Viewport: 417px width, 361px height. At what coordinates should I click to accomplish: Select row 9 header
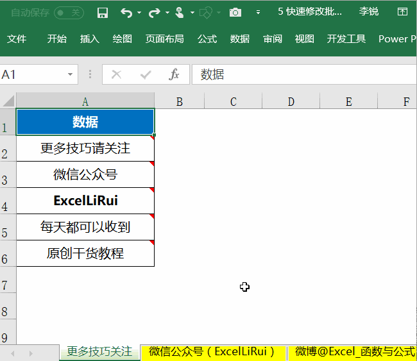click(x=8, y=333)
